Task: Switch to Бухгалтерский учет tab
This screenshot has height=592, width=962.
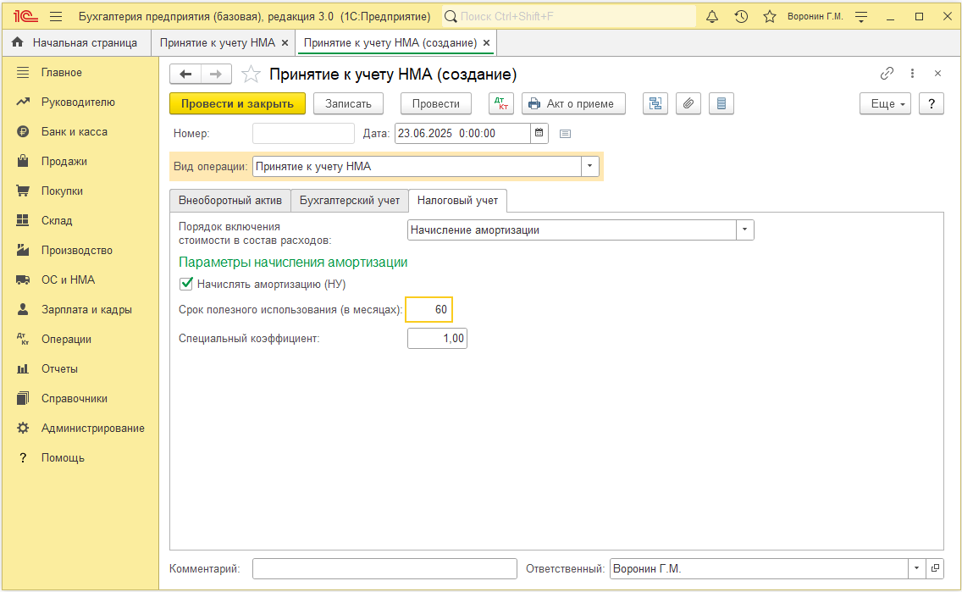Action: [350, 201]
